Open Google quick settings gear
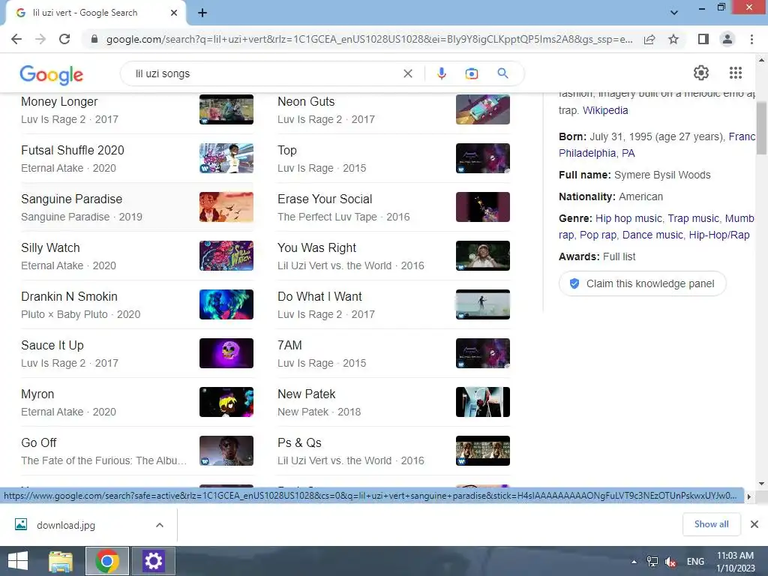This screenshot has width=768, height=576. [x=701, y=73]
